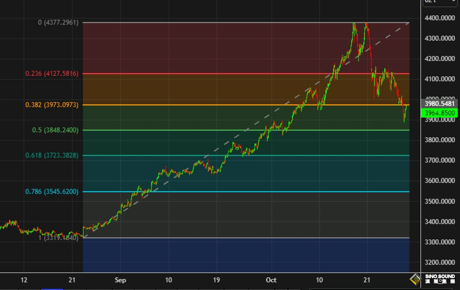Click the blue zone below level 1
460x290 pixels.
point(245,255)
